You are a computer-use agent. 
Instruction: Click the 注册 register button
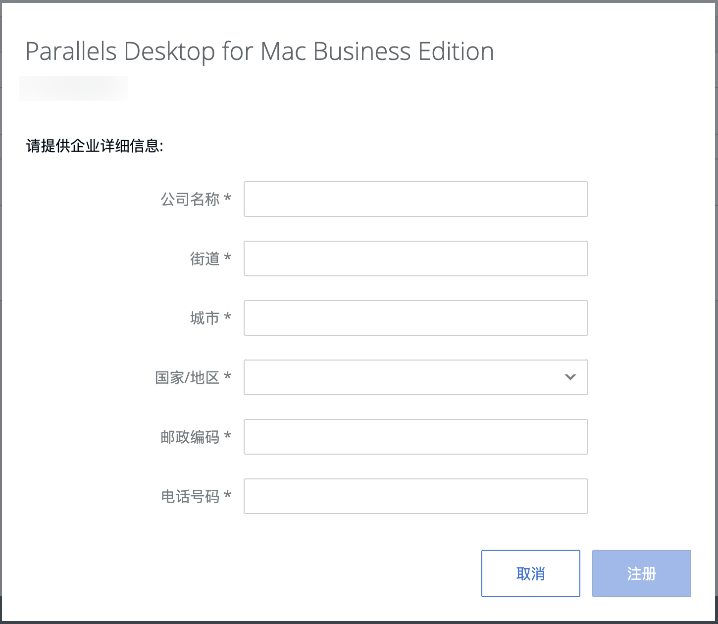point(641,573)
